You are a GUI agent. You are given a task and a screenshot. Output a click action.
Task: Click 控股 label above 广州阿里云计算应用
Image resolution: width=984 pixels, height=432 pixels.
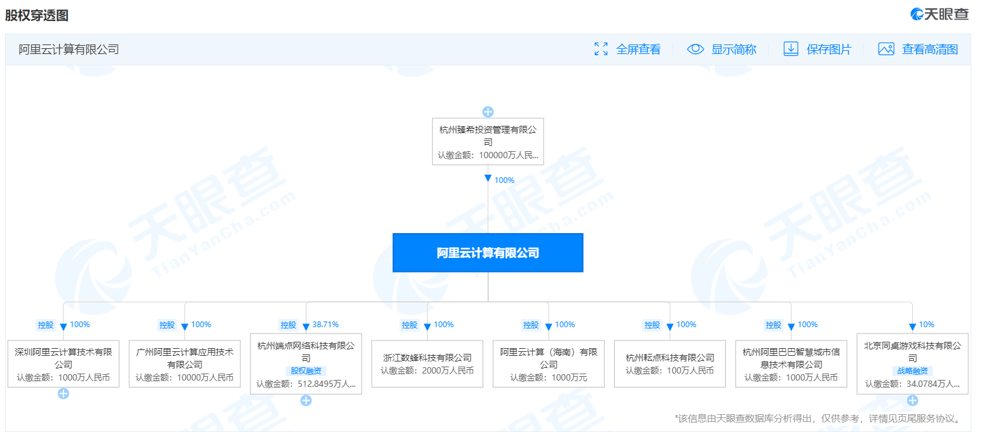click(167, 325)
